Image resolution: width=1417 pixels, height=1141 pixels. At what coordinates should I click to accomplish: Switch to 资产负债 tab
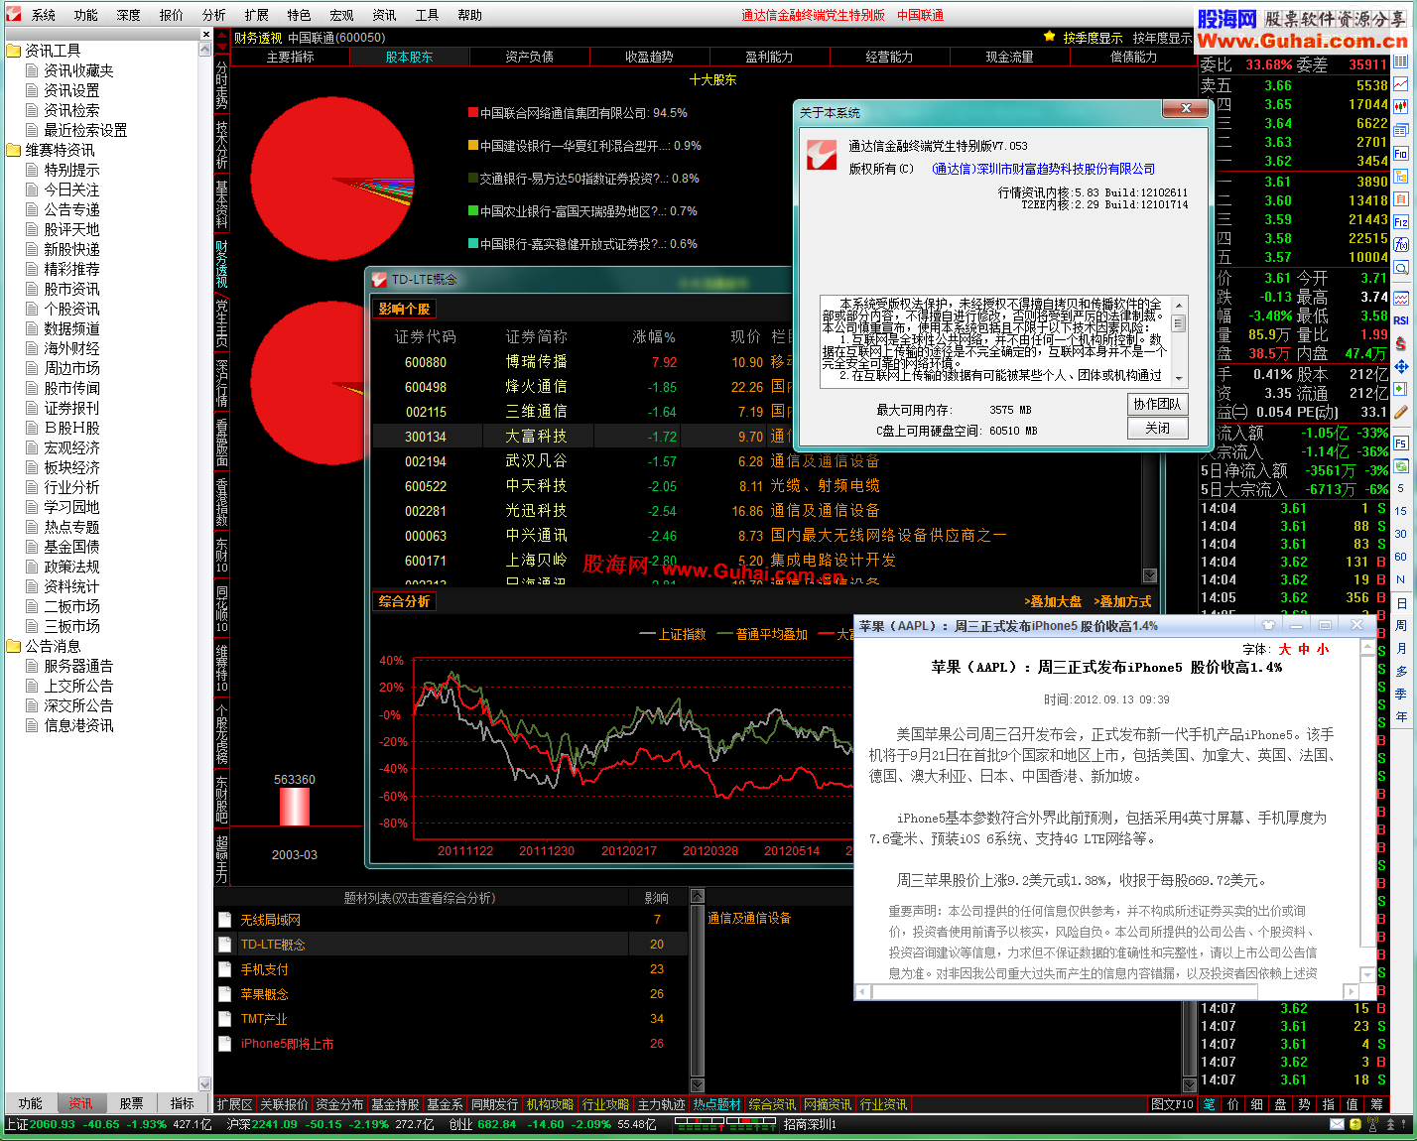point(529,57)
